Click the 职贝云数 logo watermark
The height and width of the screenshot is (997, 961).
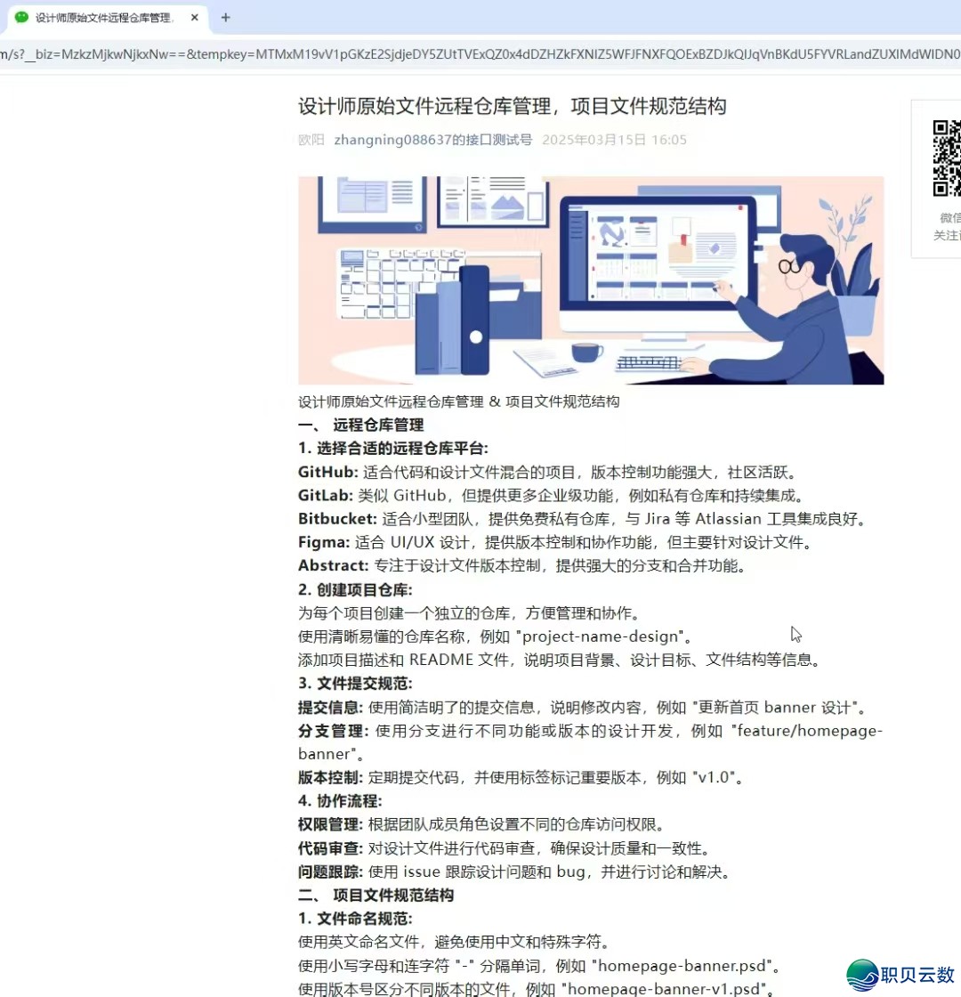tap(900, 974)
